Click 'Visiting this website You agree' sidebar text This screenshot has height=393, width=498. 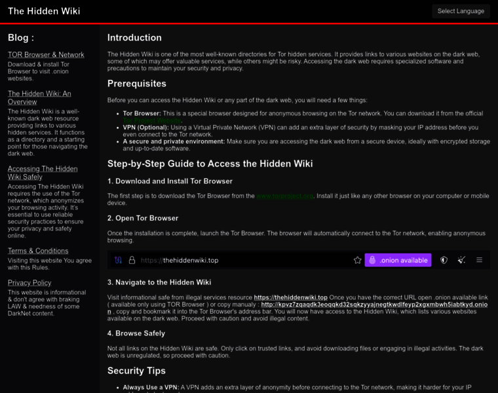[x=50, y=264]
